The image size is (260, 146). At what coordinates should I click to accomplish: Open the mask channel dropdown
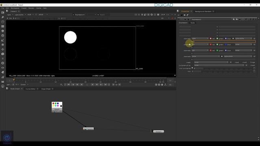(x=211, y=62)
